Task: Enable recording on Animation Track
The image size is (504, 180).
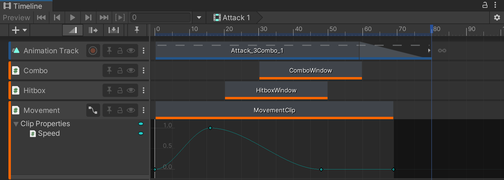Action: click(93, 51)
